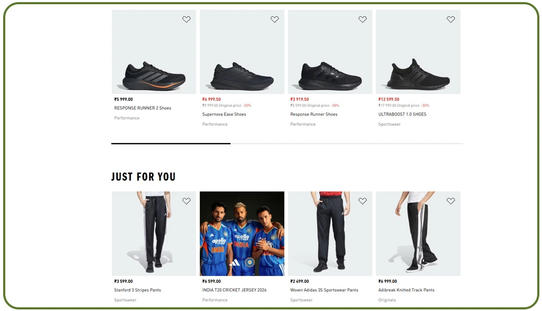The width and height of the screenshot is (542, 311).
Task: Select the Performance category under Supernova Ease Shoes
Action: pyautogui.click(x=214, y=124)
